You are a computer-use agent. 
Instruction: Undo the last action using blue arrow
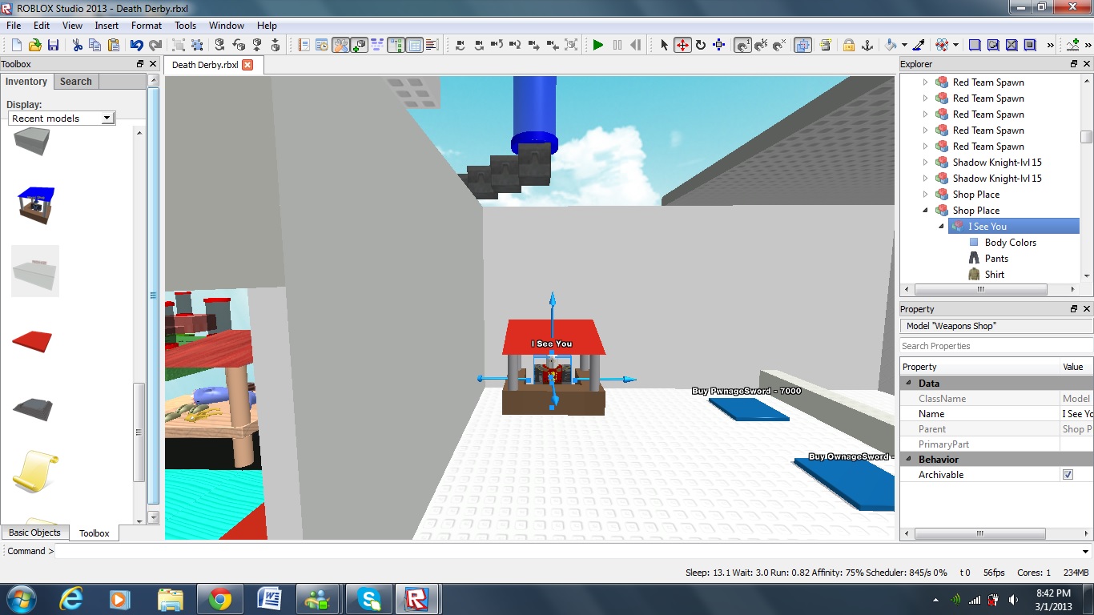click(137, 46)
